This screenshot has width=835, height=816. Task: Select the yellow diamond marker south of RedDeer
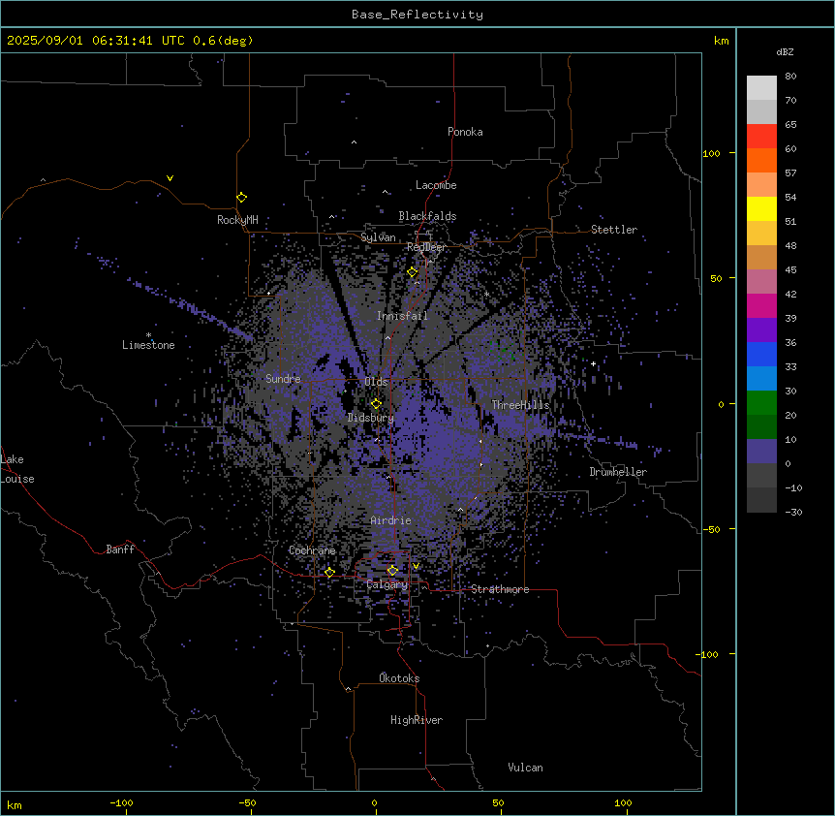[x=413, y=272]
